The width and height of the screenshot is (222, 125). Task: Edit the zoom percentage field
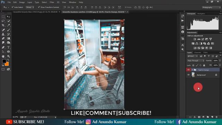tap(16, 117)
